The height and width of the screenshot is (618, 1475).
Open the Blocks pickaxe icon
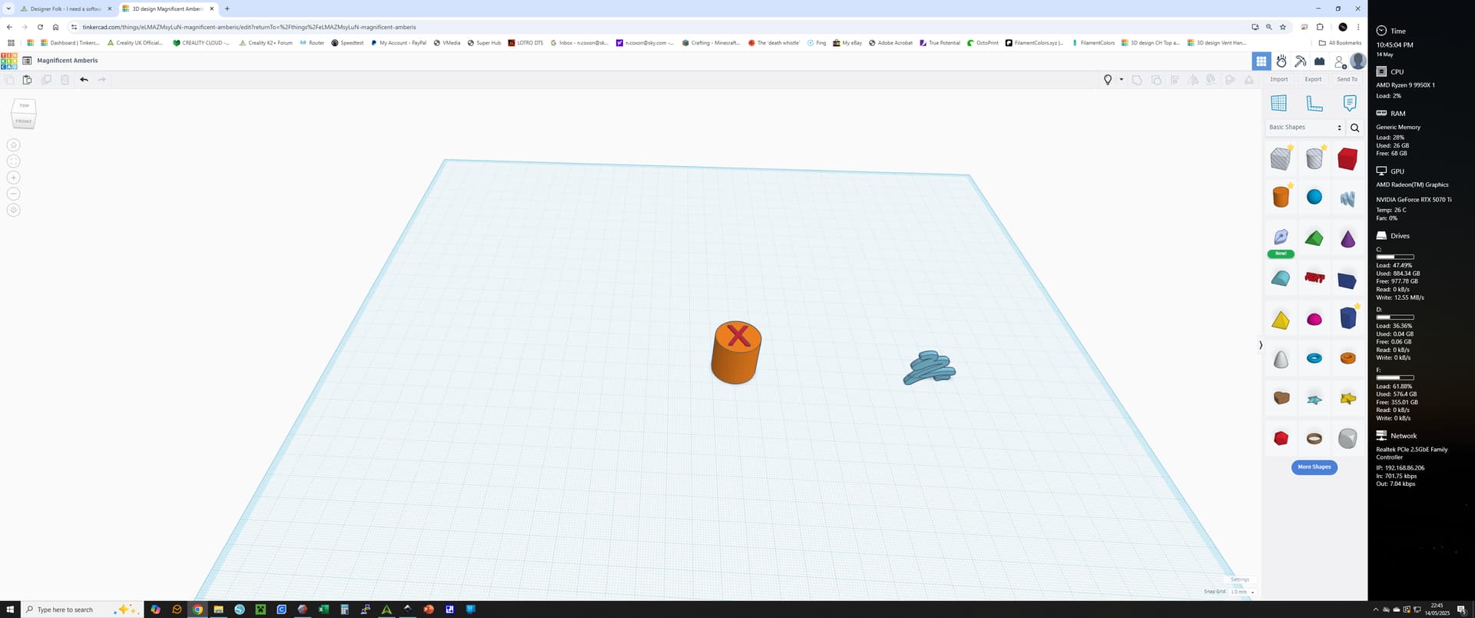click(x=1301, y=61)
